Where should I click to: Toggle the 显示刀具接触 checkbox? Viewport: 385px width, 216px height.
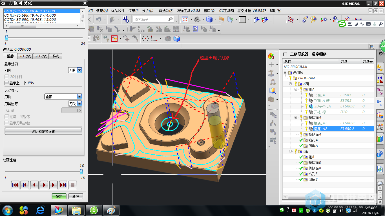tap(7, 123)
